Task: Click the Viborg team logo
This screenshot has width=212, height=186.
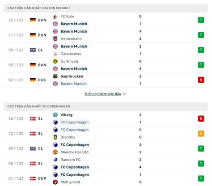Action: pyautogui.click(x=55, y=115)
